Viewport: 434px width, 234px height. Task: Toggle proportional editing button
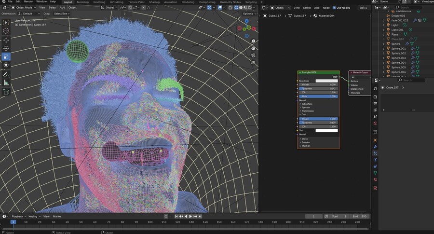(144, 8)
